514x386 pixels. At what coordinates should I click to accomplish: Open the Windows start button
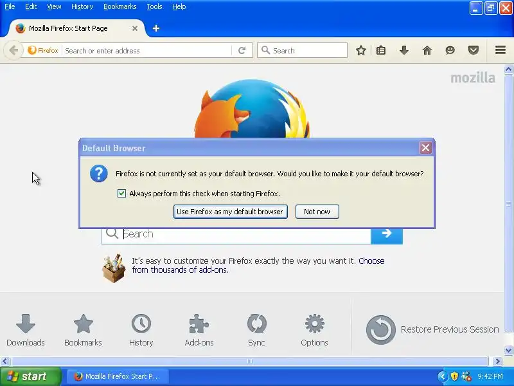[30, 376]
